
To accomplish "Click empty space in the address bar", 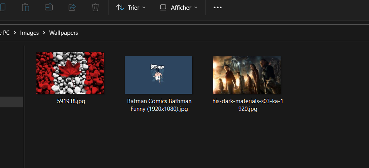I will (x=233, y=33).
